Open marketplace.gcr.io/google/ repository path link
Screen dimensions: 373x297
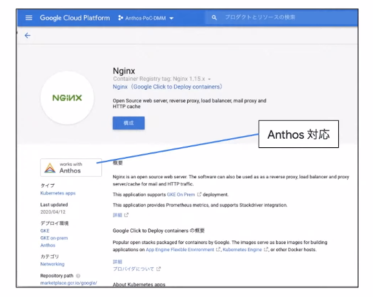pyautogui.click(x=68, y=283)
